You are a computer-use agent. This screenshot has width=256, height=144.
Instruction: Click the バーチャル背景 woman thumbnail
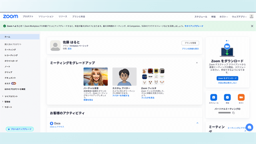[x=96, y=76]
